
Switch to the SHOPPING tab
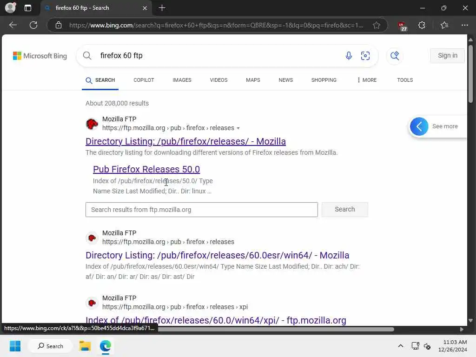[324, 80]
